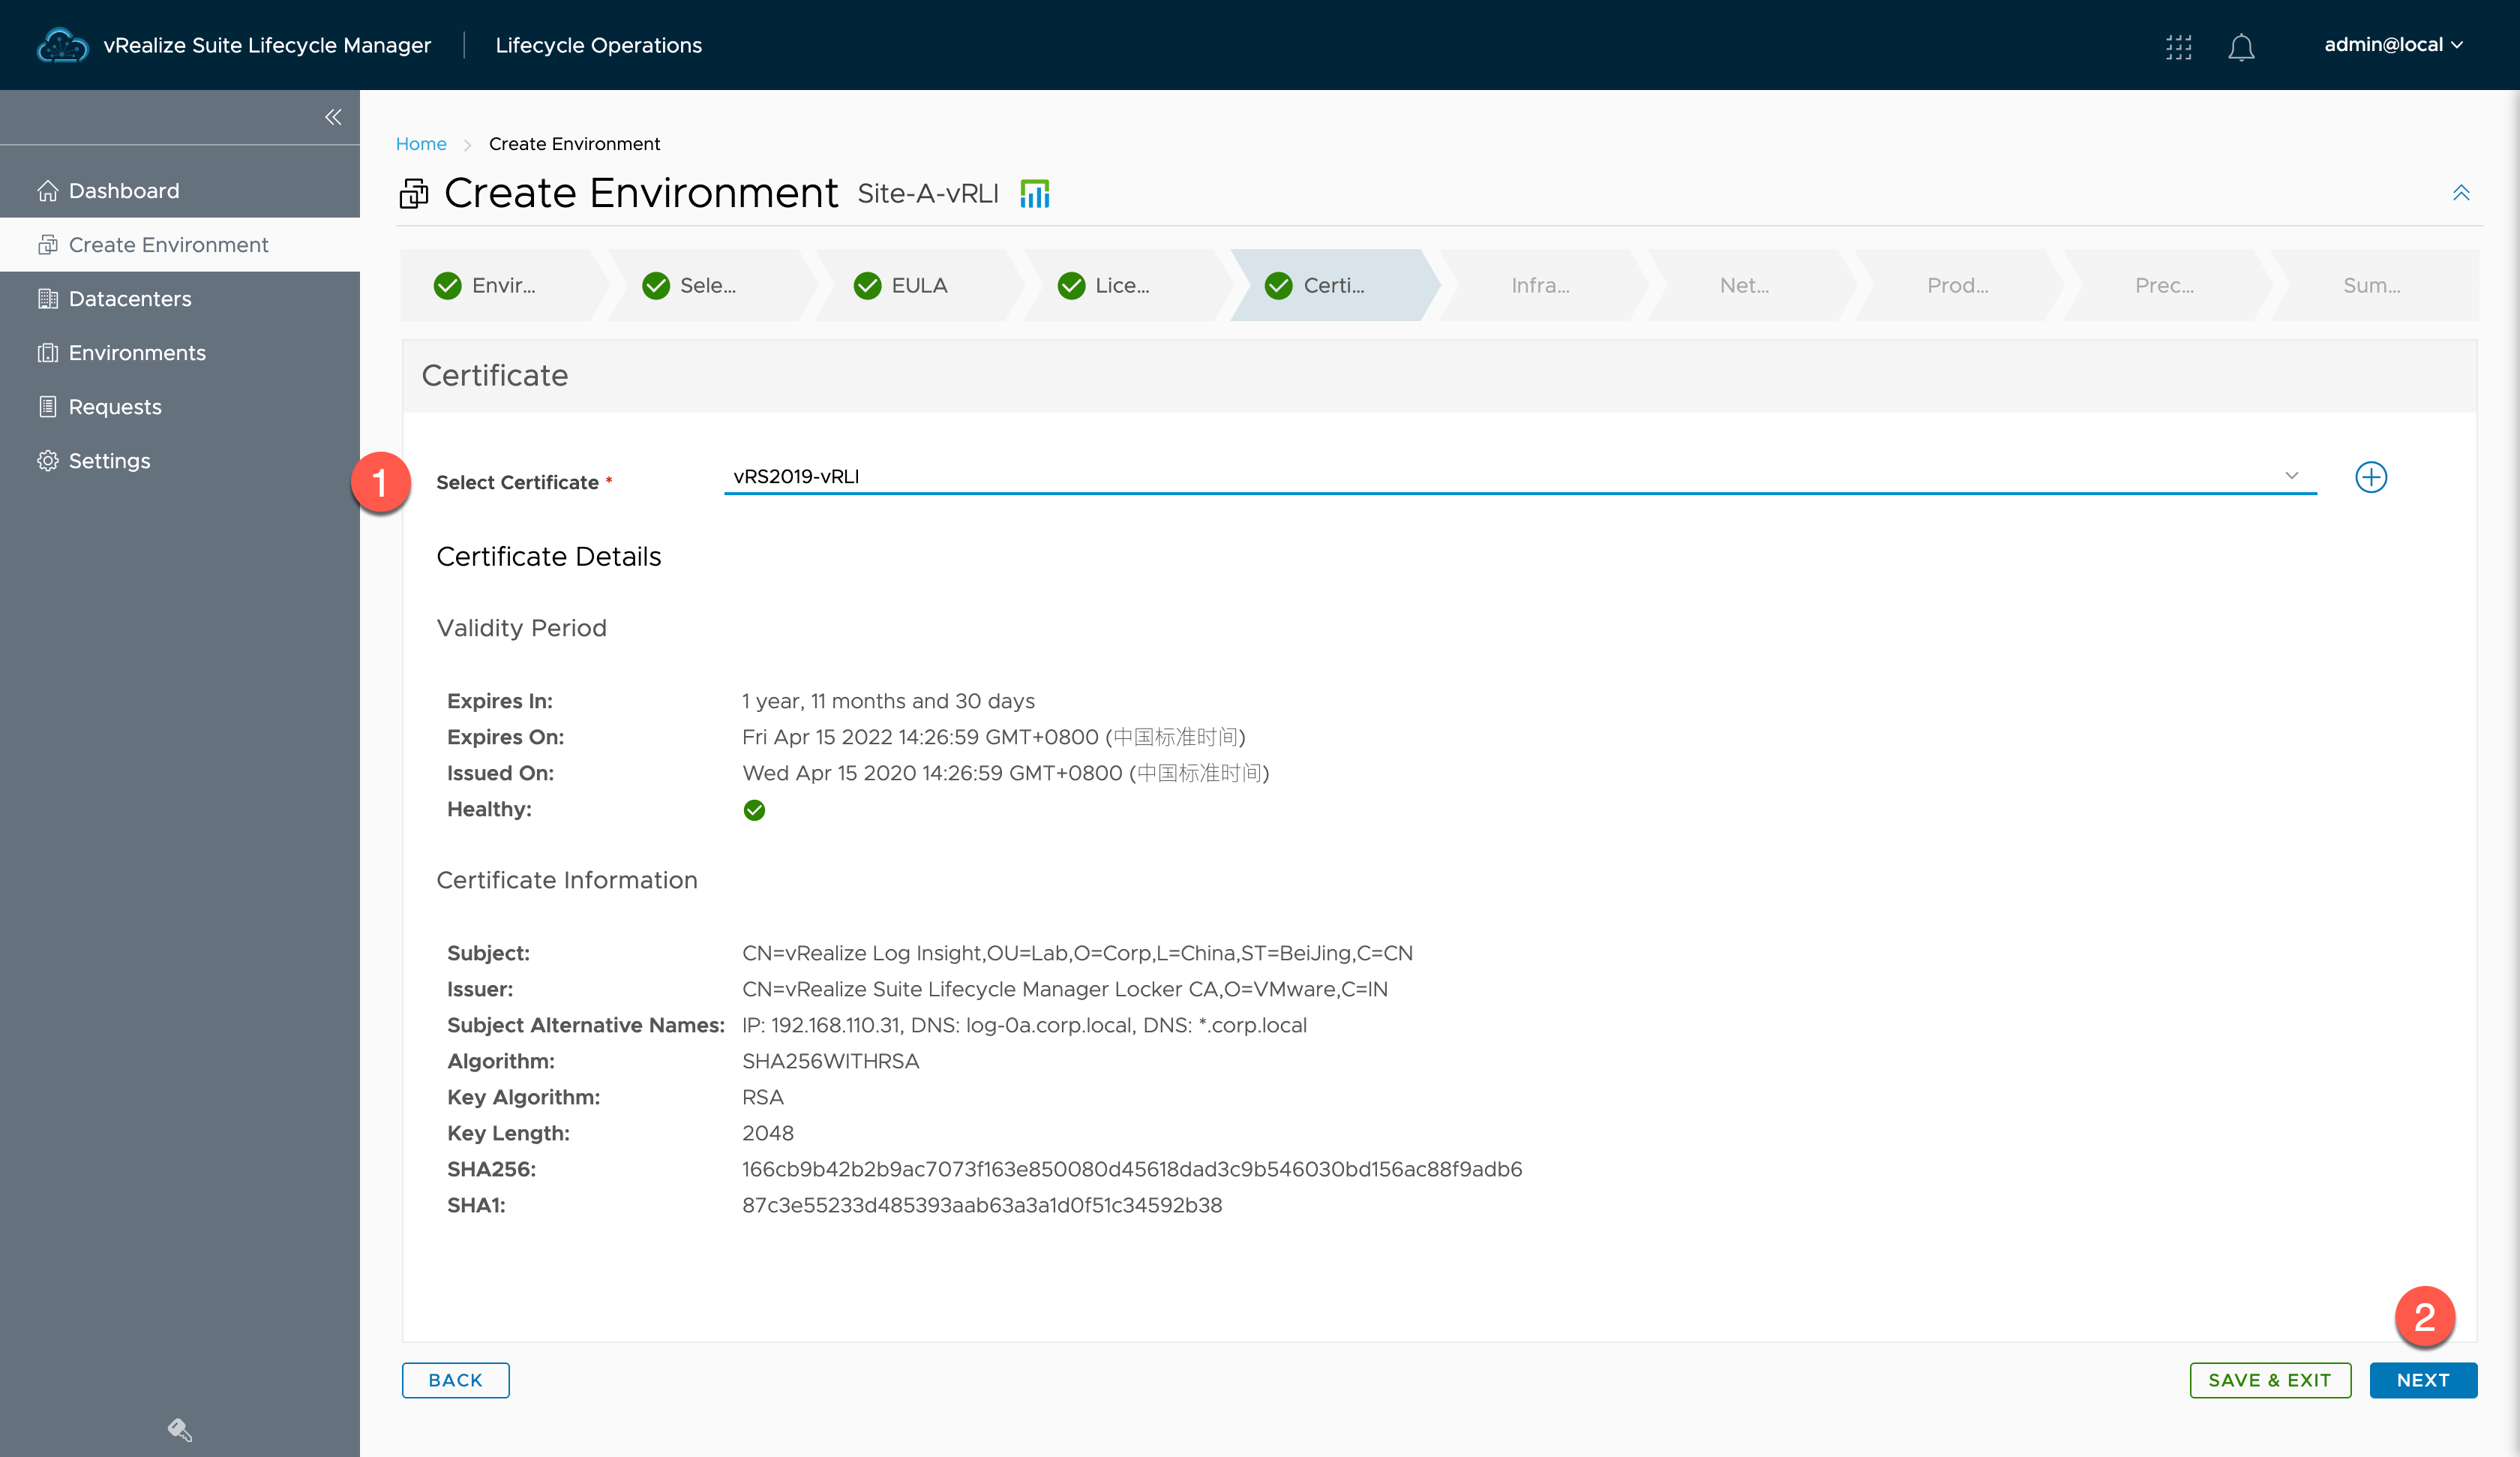The width and height of the screenshot is (2520, 1457).
Task: Open the apps grid icon in header
Action: (2178, 46)
